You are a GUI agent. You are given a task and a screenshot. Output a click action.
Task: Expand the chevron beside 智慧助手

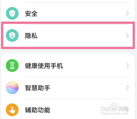click(x=127, y=88)
